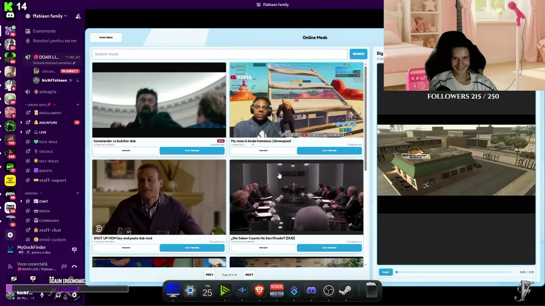
Task: Open desktop monitor icon in dock
Action: tap(173, 290)
